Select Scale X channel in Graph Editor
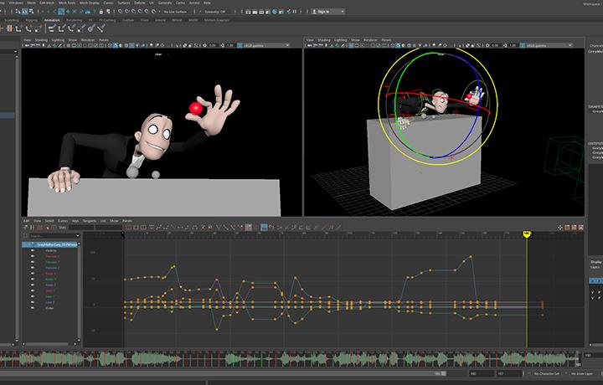This screenshot has height=385, width=603. (x=50, y=290)
